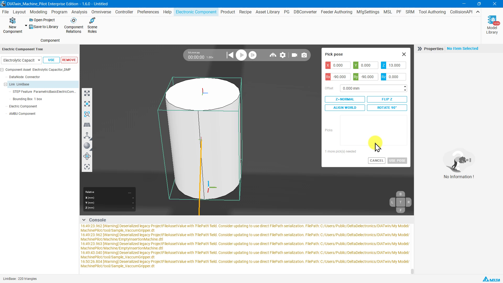This screenshot has width=503, height=283.
Task: Open the File menu
Action: (5, 12)
